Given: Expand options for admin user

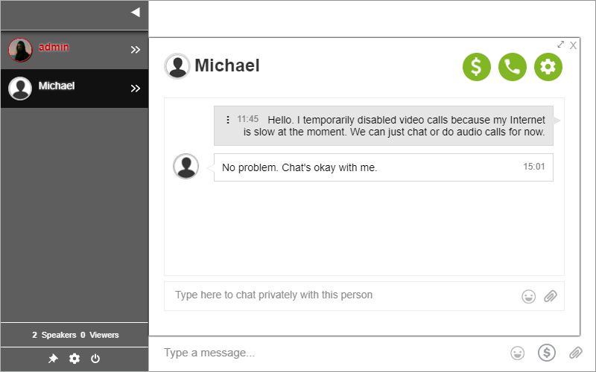Looking at the screenshot, I should [136, 50].
